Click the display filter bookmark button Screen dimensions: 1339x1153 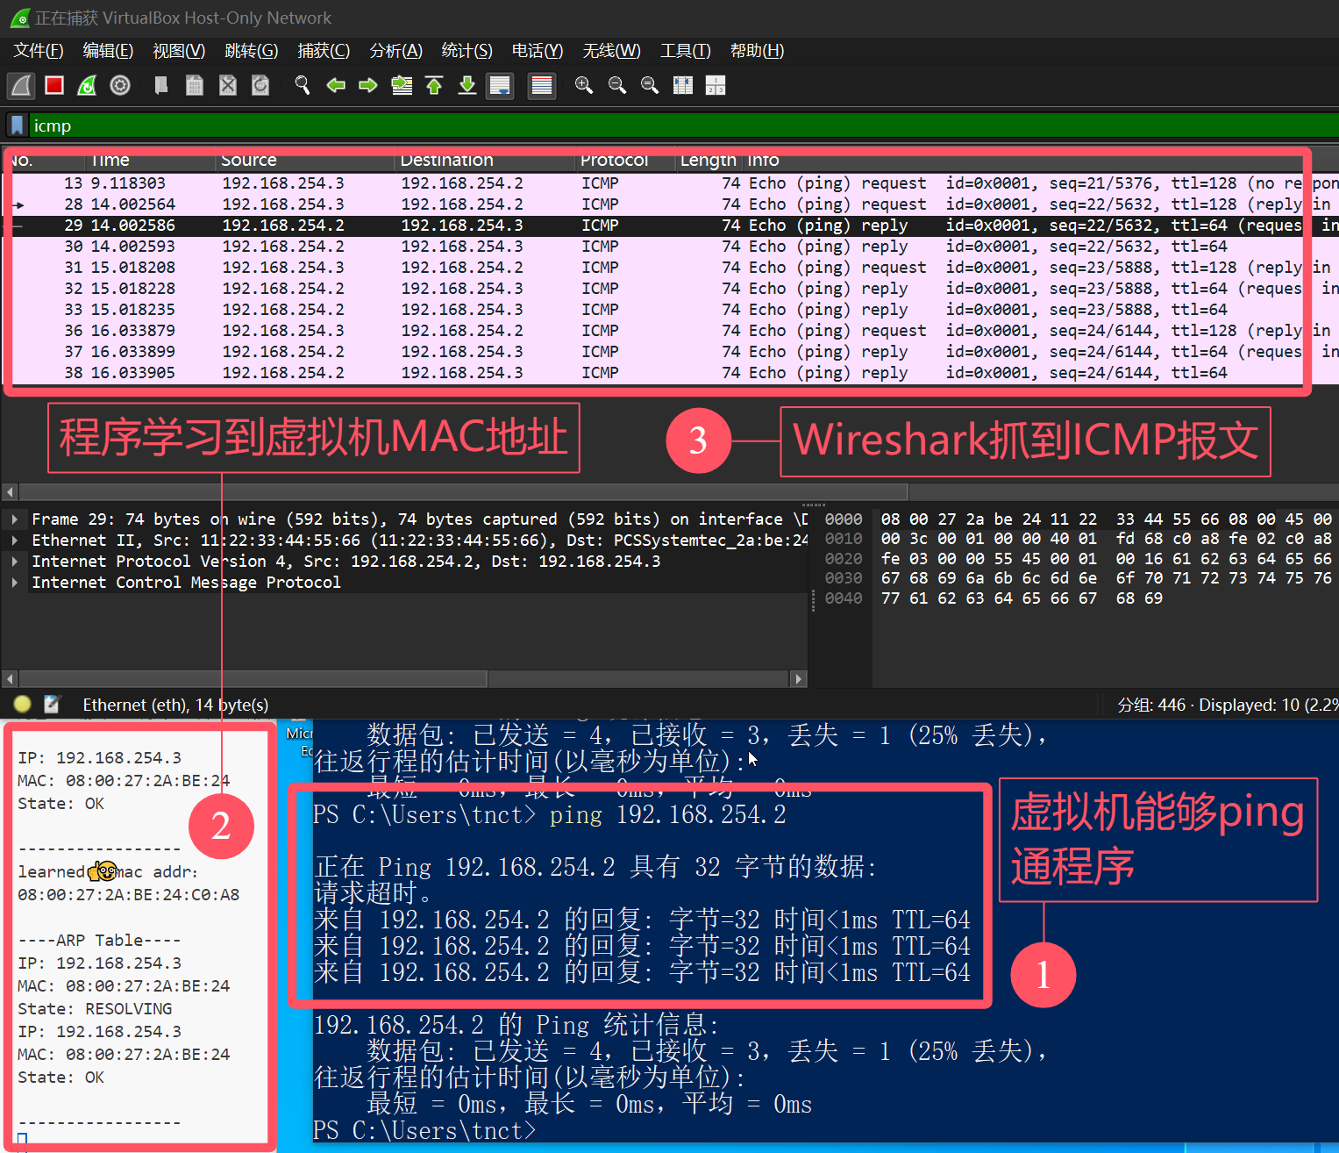click(x=17, y=125)
